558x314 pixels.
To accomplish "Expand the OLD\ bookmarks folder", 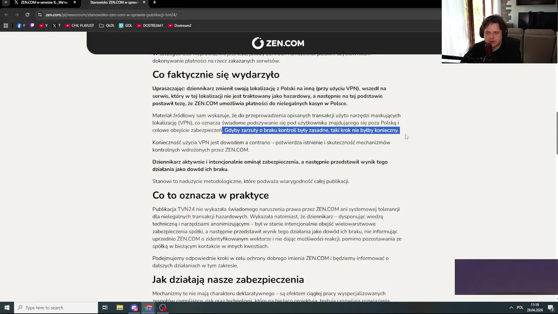I will coord(107,26).
